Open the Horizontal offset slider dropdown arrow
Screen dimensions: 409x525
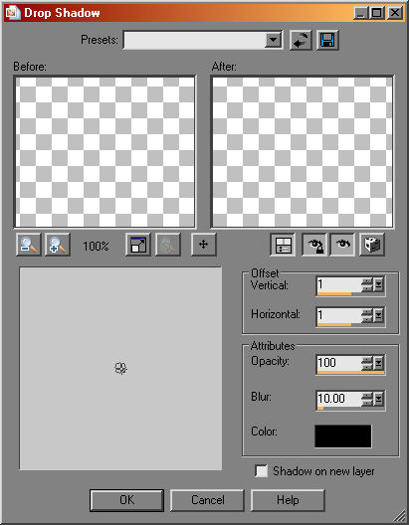[379, 315]
